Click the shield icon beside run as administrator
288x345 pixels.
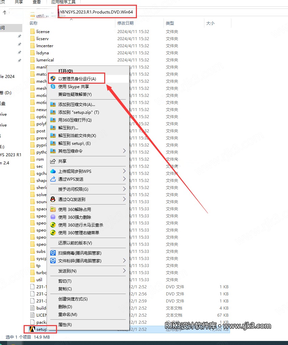coord(53,79)
